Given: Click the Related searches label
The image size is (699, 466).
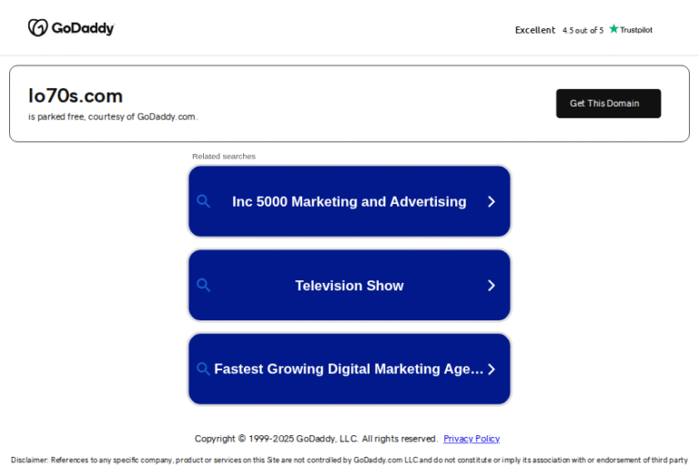Looking at the screenshot, I should [224, 156].
